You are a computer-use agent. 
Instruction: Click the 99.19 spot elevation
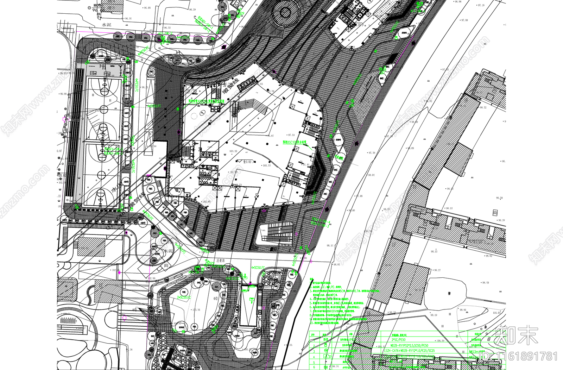pyautogui.click(x=434, y=315)
